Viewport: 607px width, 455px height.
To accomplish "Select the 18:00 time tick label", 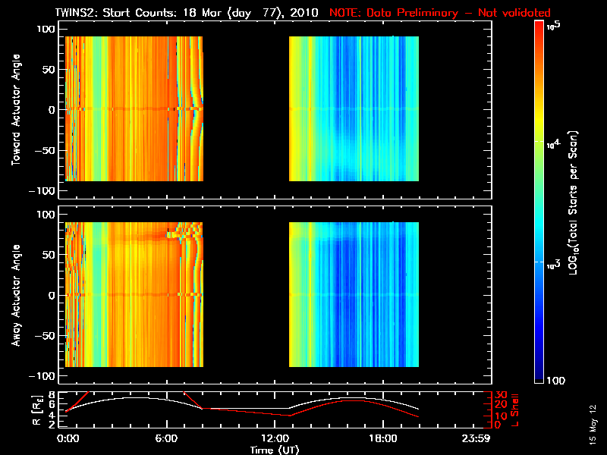I will [x=382, y=439].
